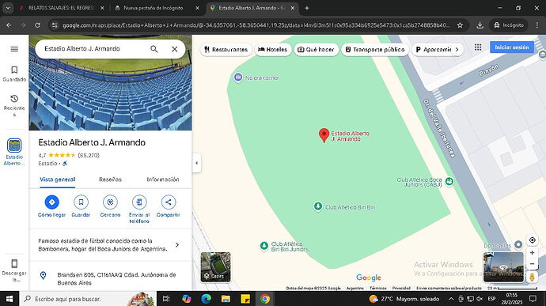Screen dimensions: 546x306
Task: Drop the Street View pegman icon
Action: click(532, 277)
